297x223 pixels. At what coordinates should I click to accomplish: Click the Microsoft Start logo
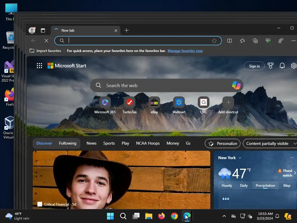point(67,66)
